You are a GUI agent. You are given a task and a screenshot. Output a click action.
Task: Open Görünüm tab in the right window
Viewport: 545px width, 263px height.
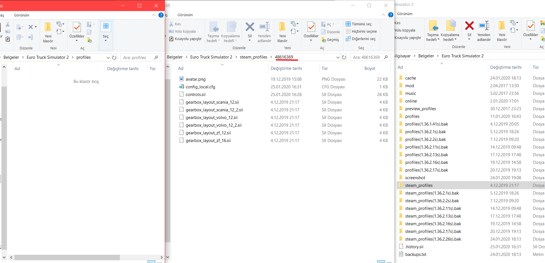405,14
